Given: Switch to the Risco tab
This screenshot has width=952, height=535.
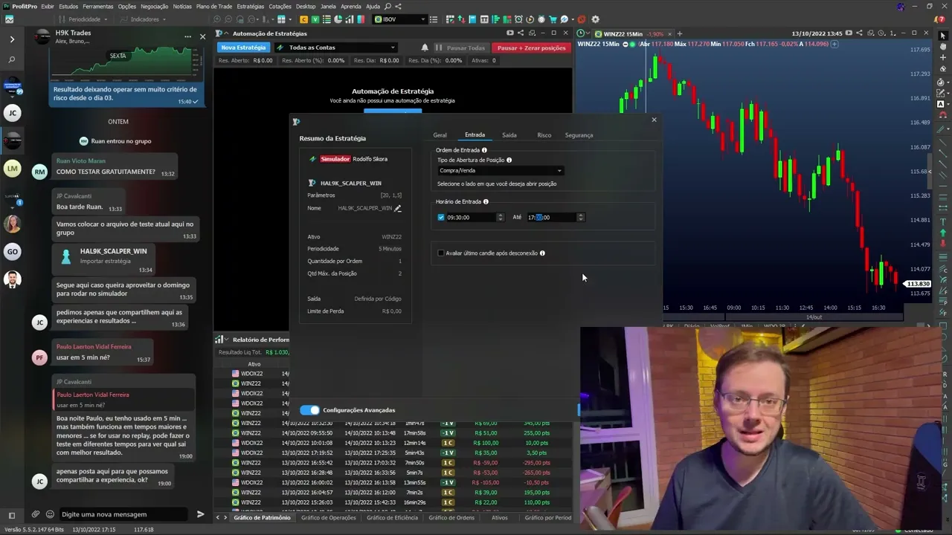Looking at the screenshot, I should tap(544, 135).
